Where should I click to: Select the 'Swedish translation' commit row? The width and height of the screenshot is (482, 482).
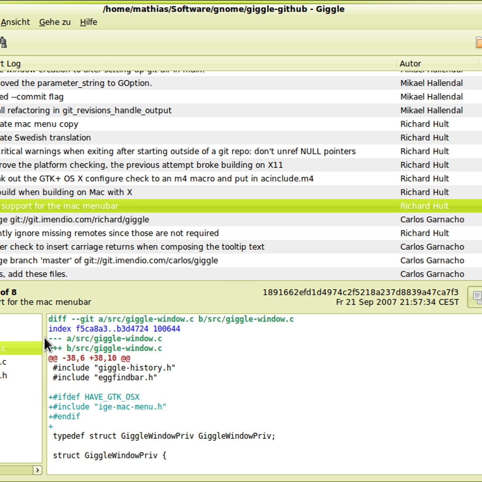45,138
